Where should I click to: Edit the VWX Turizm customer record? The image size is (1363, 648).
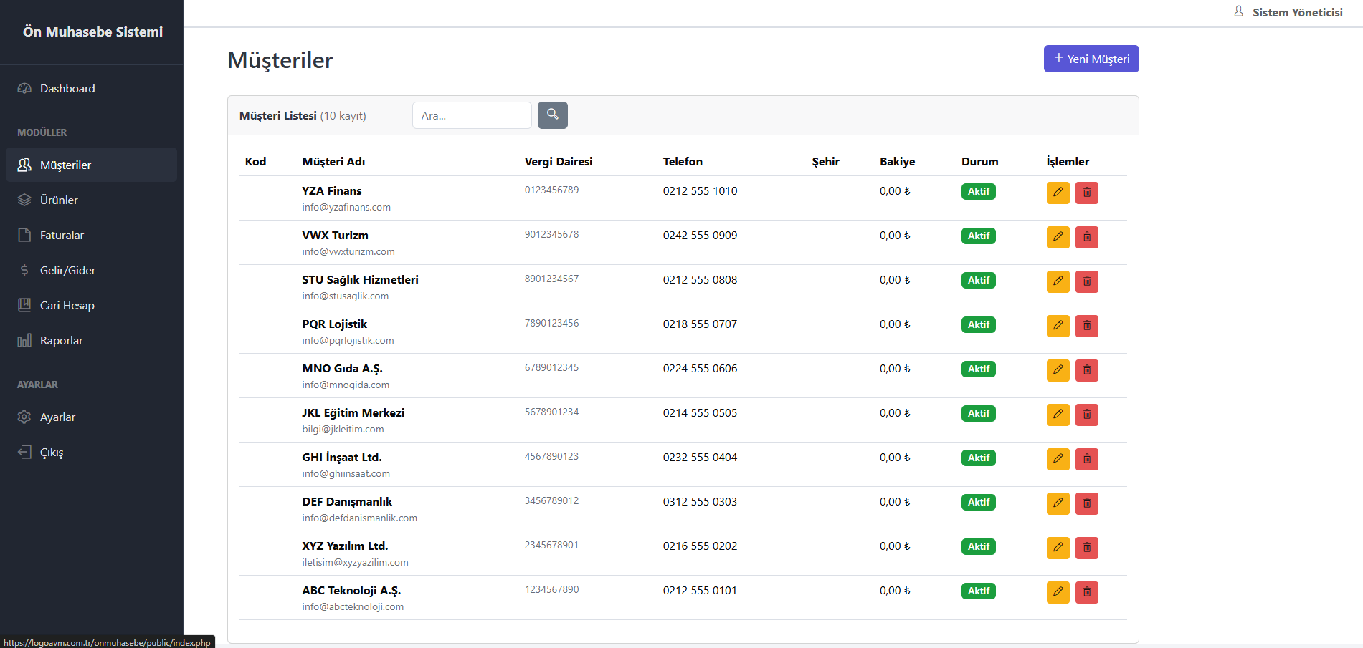(x=1058, y=237)
